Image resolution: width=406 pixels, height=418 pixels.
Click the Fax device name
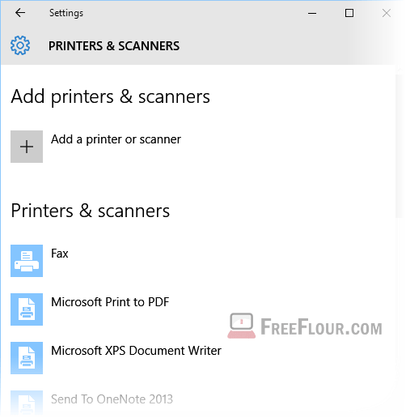pyautogui.click(x=60, y=254)
